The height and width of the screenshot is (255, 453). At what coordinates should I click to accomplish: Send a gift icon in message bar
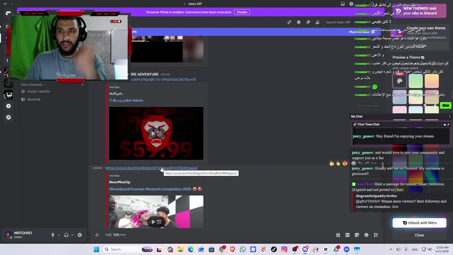coord(338,235)
